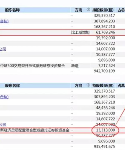The height and width of the screenshot is (150, 125).
Task: Click the help icon beside 方向 in upper table
Action: [88, 9]
